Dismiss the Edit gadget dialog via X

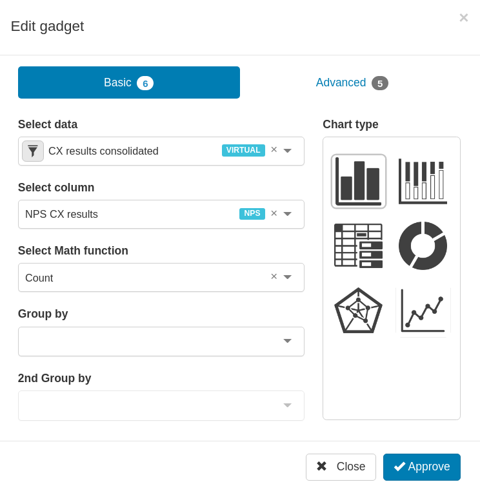tap(464, 18)
